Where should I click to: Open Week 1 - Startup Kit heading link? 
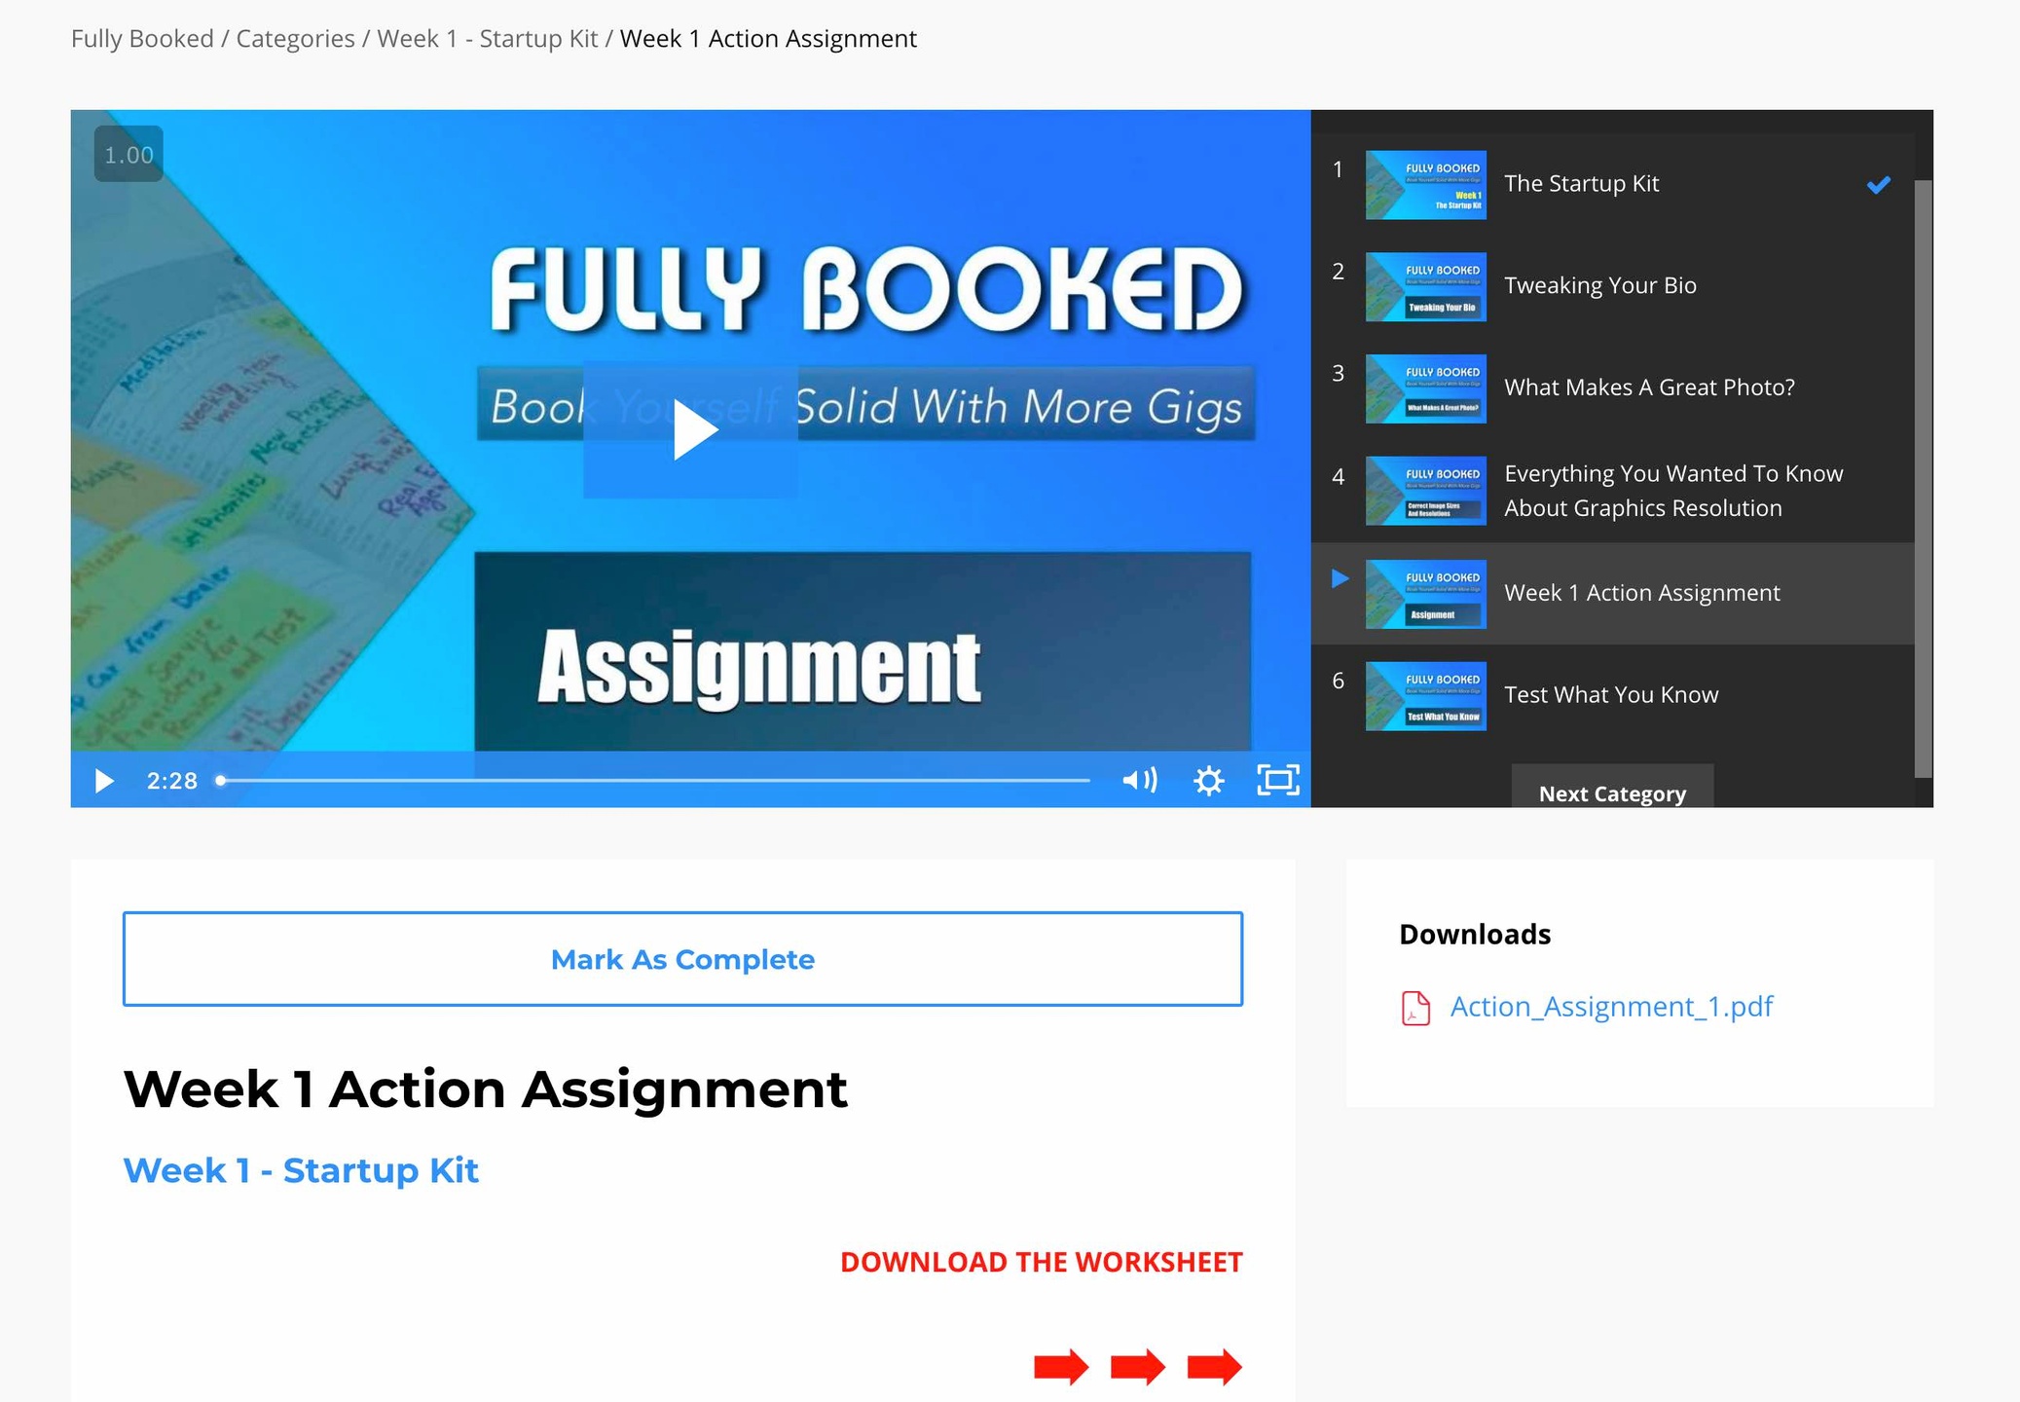click(301, 1170)
